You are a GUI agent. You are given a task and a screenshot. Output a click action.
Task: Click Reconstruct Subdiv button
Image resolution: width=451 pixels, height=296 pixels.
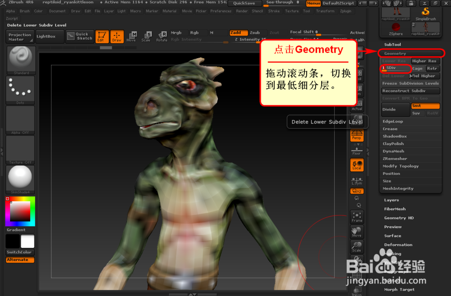pyautogui.click(x=410, y=91)
